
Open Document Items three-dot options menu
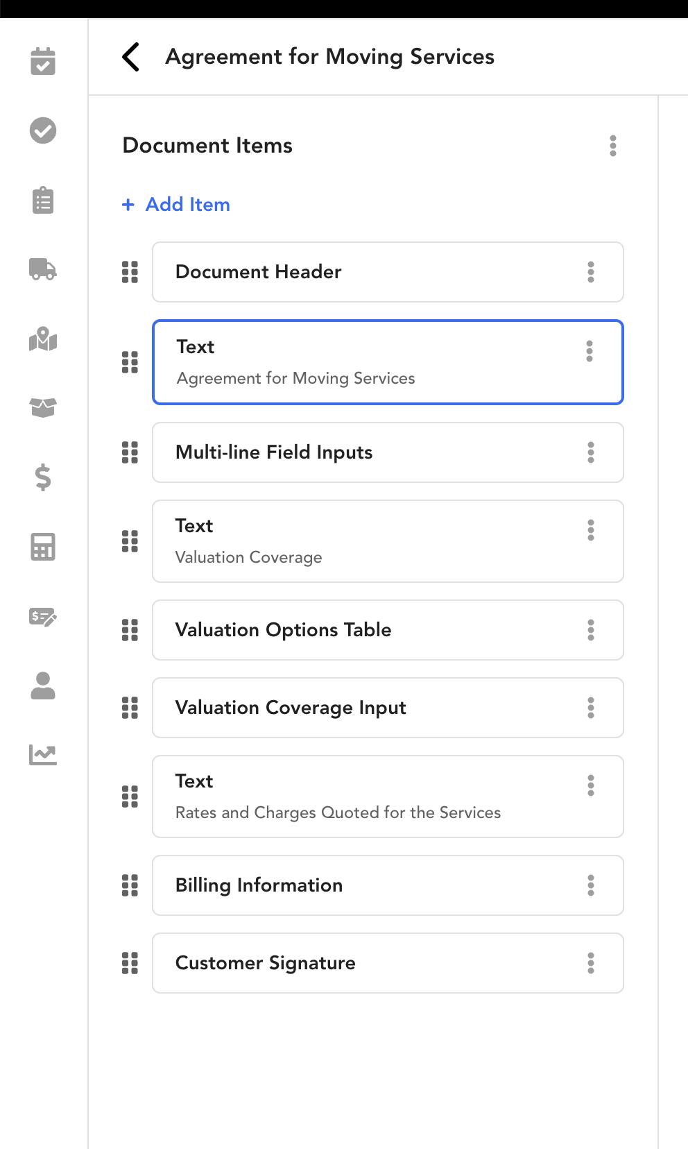click(613, 146)
